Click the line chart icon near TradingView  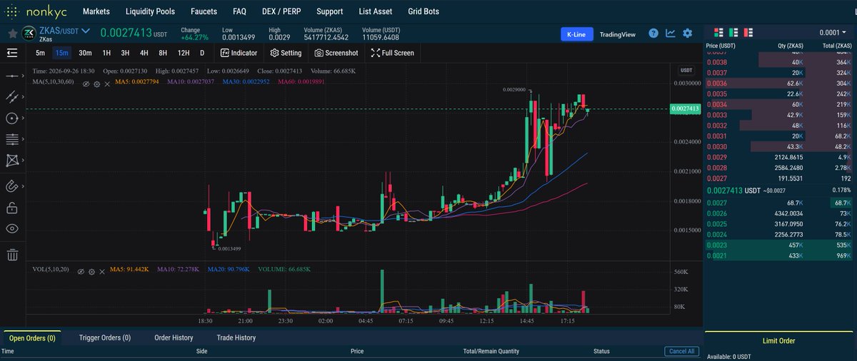671,34
